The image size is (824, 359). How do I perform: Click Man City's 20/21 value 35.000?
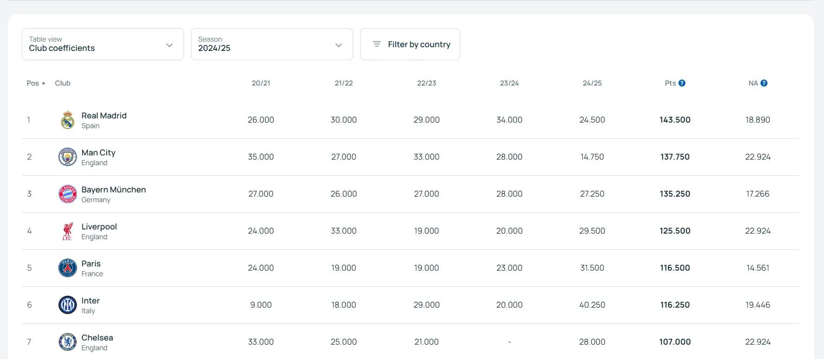[261, 157]
